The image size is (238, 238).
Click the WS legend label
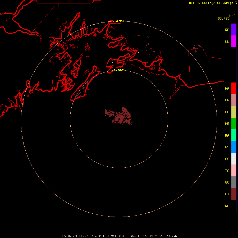227,147
